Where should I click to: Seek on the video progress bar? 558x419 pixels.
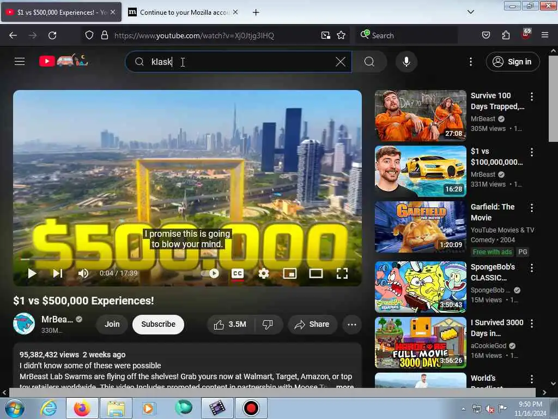click(x=187, y=259)
